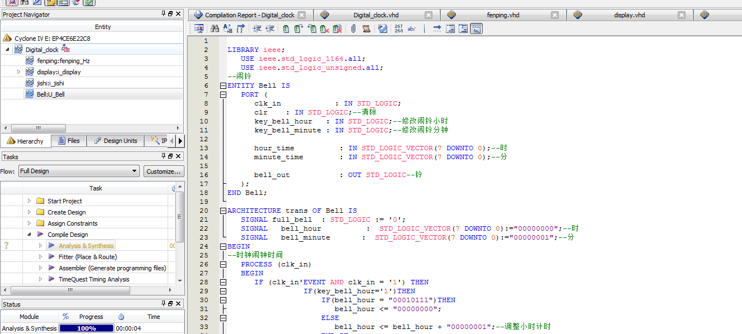Image resolution: width=742 pixels, height=334 pixels.
Task: Click the right arrow to scroll navigator tabs
Action: [x=180, y=141]
